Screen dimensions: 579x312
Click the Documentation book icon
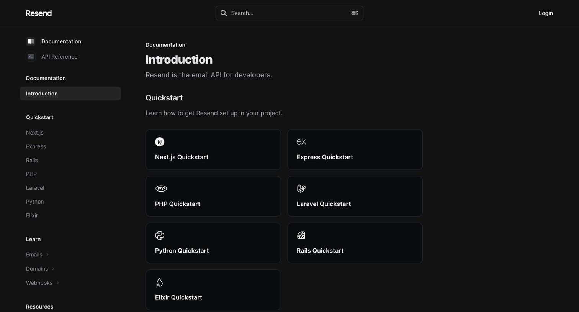(x=31, y=41)
